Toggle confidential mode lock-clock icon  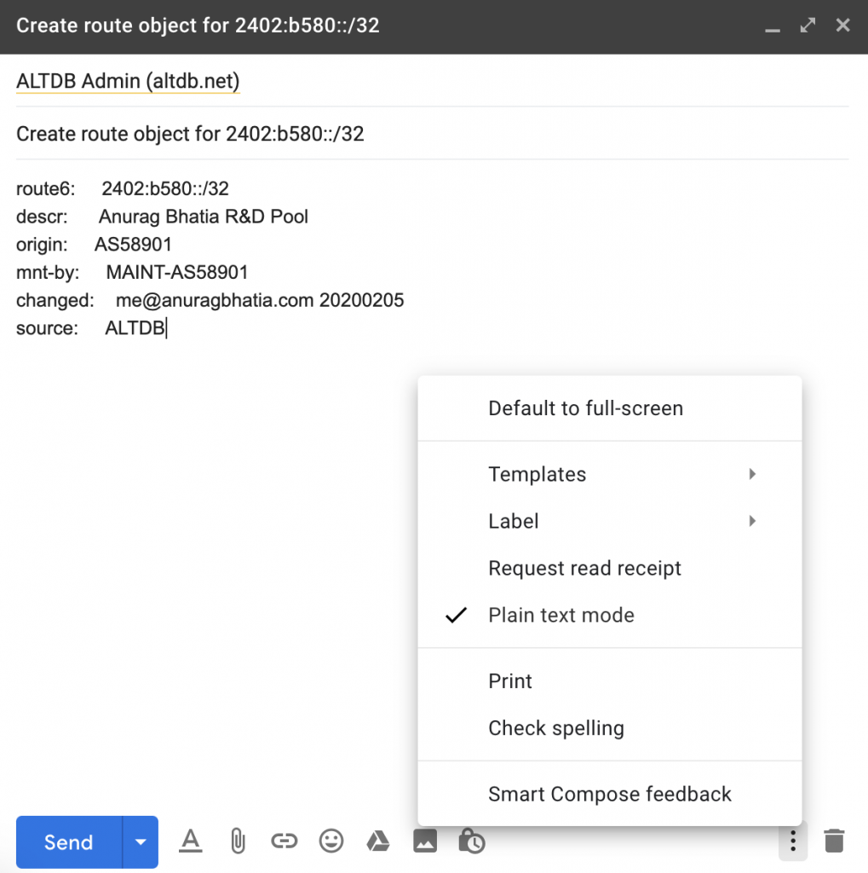(472, 841)
